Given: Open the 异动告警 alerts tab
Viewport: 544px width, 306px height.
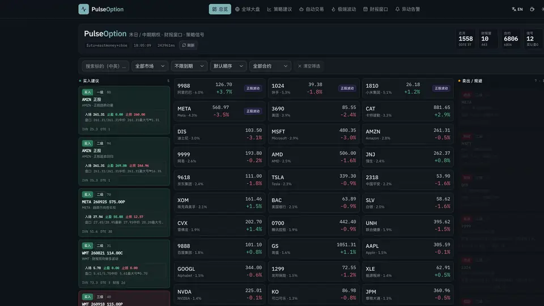Looking at the screenshot, I should pyautogui.click(x=408, y=10).
